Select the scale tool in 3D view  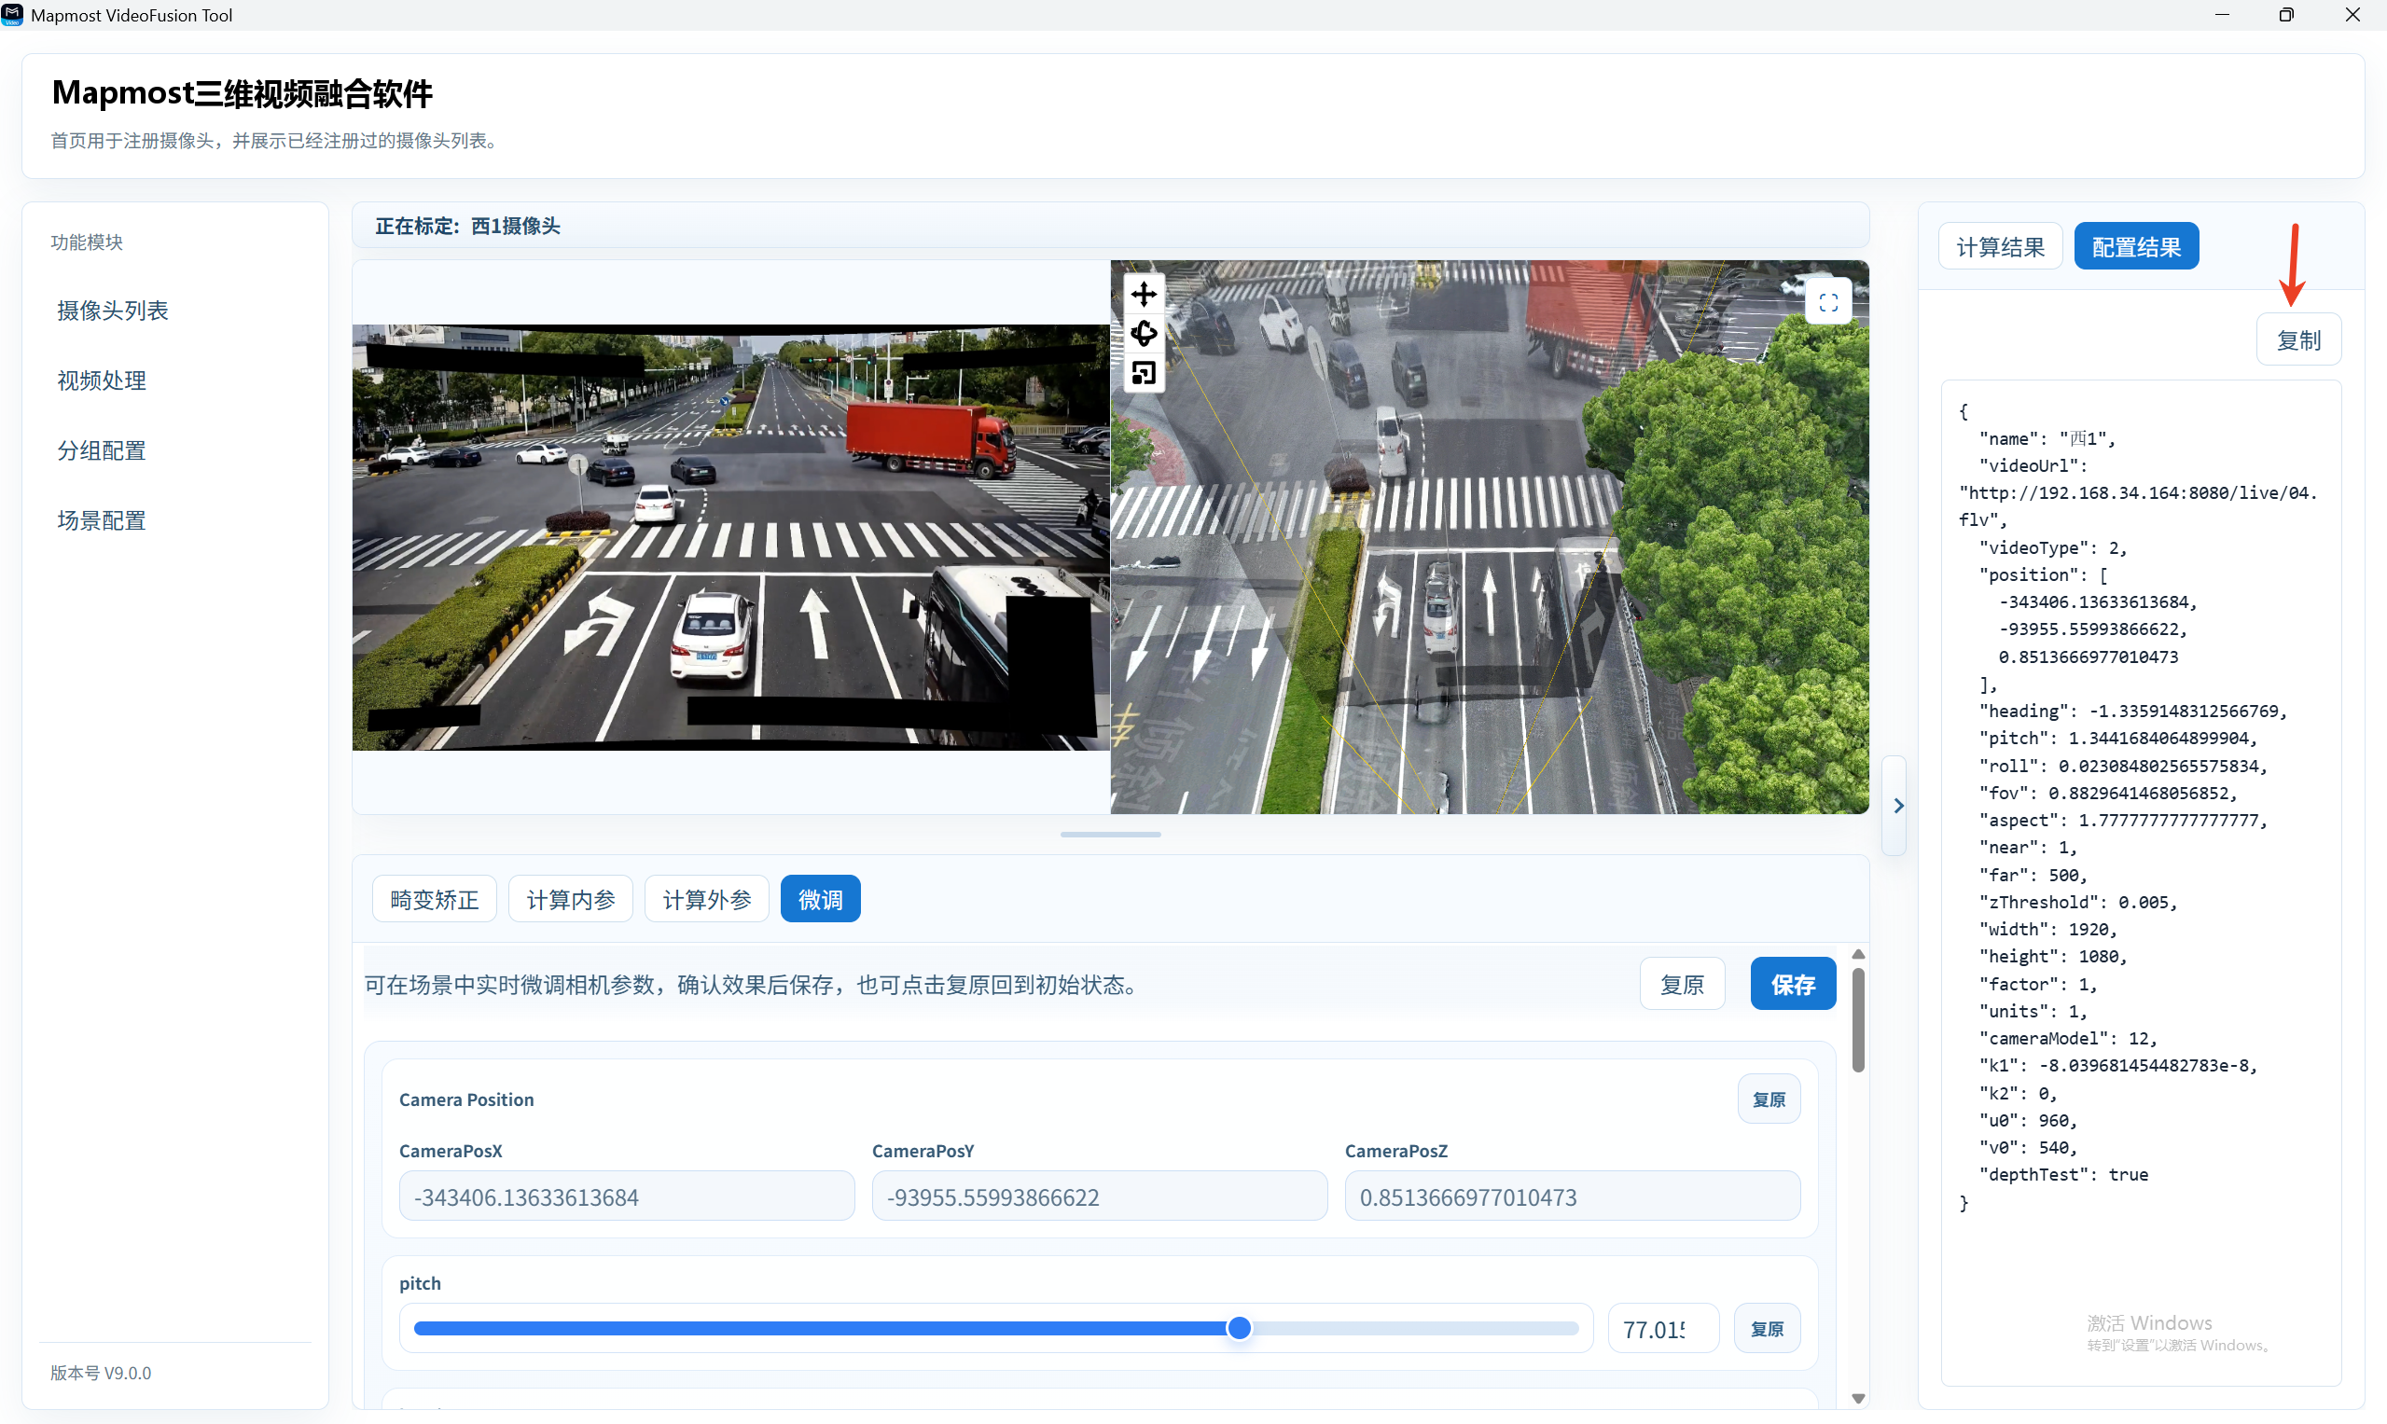coord(1143,372)
